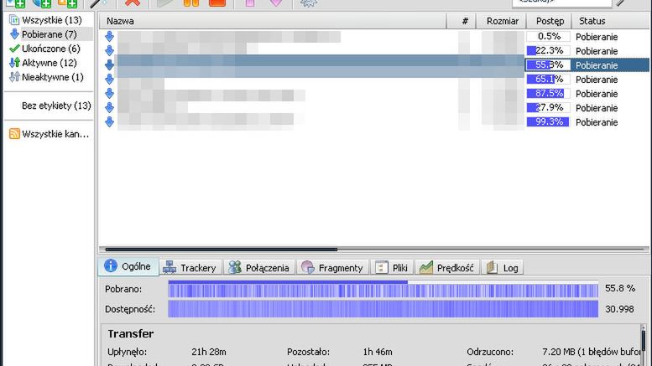Image resolution: width=652 pixels, height=366 pixels.
Task: Click the 55.8 % value beside Pobrano
Action: (620, 288)
